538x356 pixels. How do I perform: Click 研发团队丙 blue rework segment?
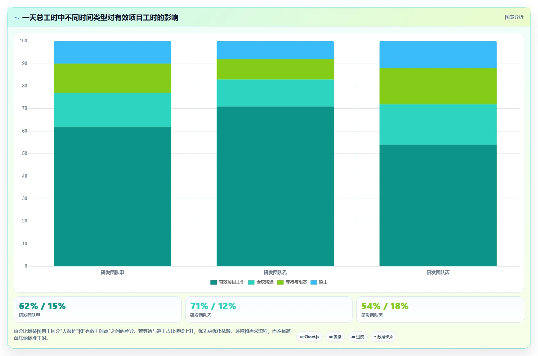coord(438,55)
